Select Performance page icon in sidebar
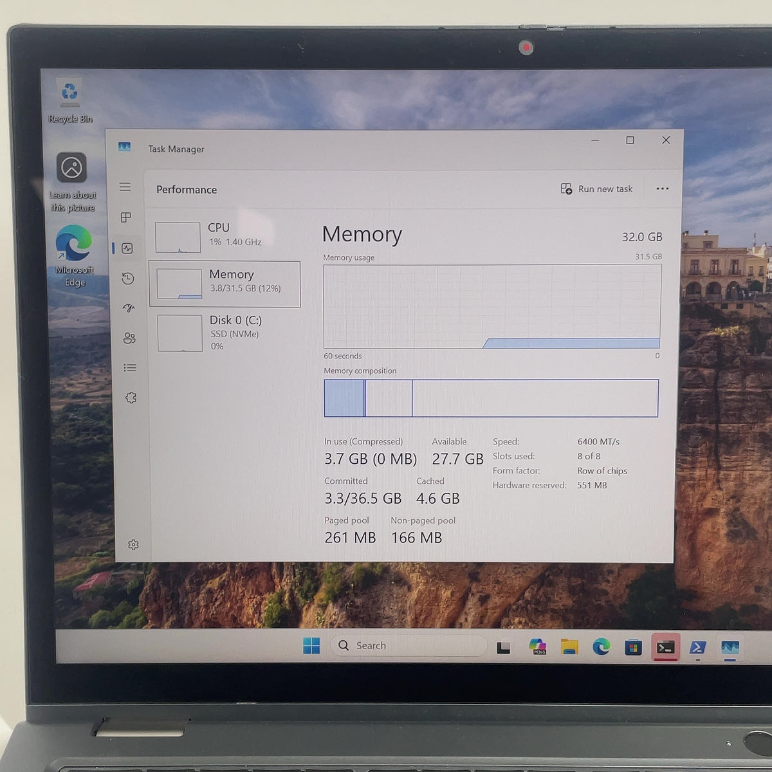Viewport: 772px width, 772px height. click(x=127, y=248)
